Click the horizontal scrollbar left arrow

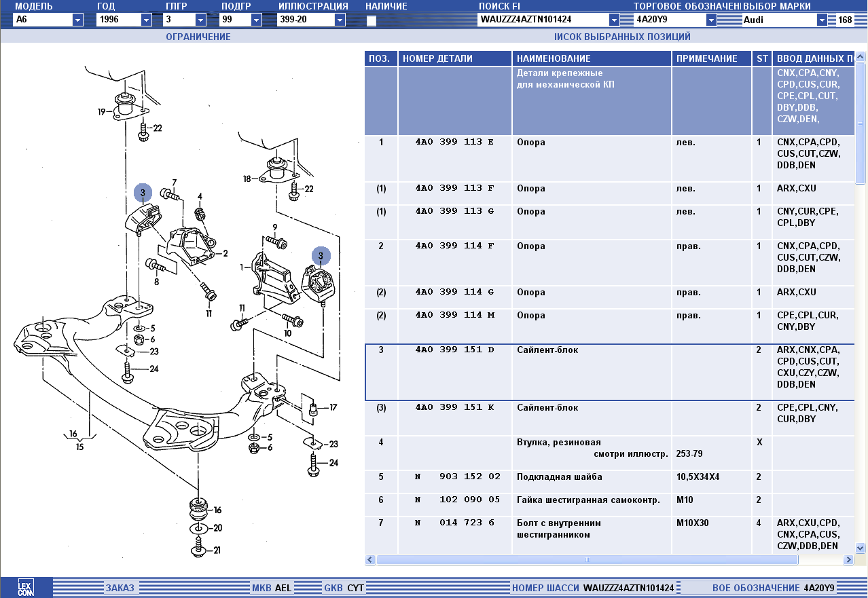point(371,560)
